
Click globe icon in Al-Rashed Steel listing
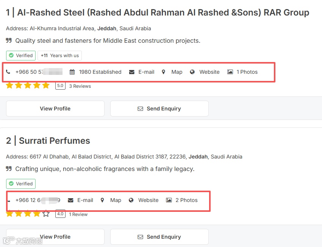coord(192,72)
